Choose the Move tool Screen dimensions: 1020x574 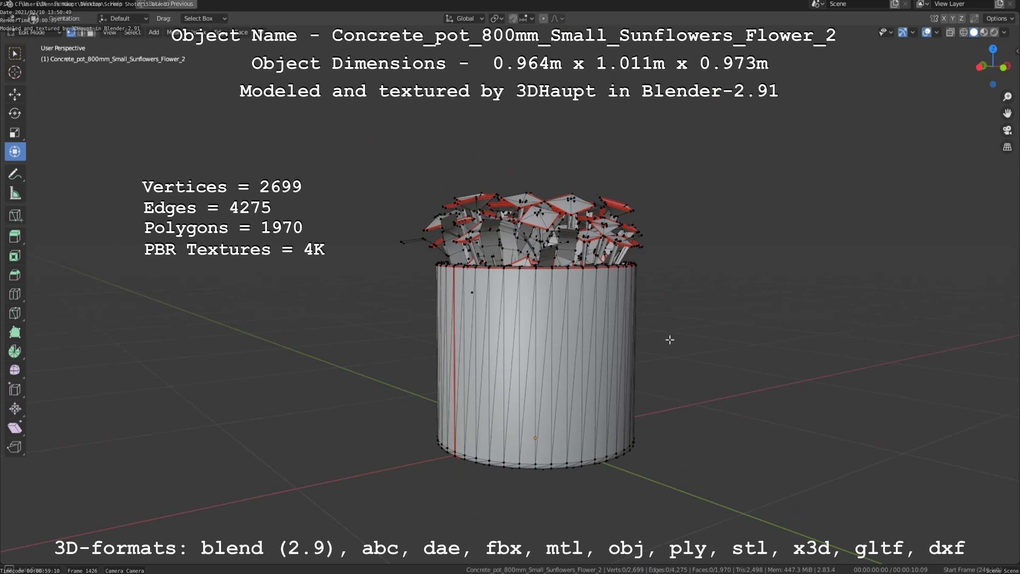coord(15,94)
